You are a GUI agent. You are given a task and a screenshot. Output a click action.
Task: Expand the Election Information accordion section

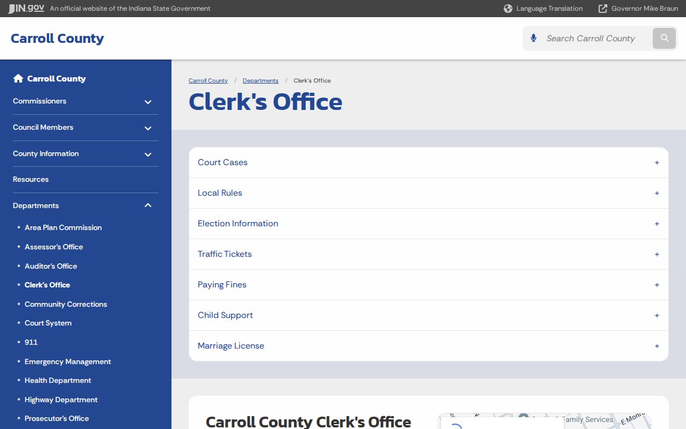[429, 224]
